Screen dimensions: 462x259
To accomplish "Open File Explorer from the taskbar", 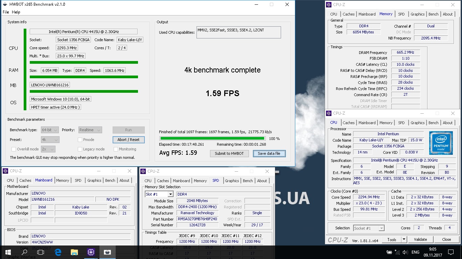I will (x=74, y=252).
